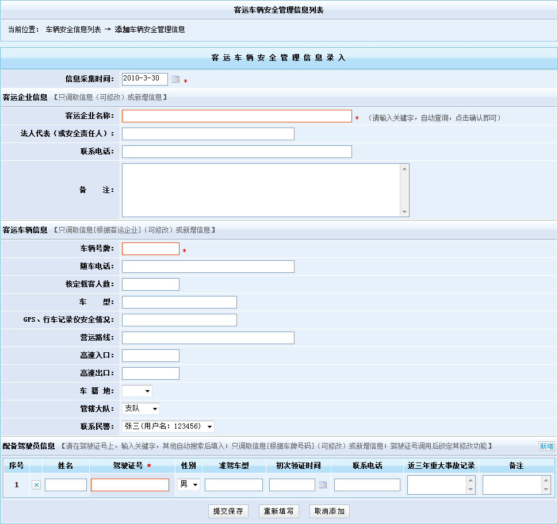Delete driver row 1 with X icon
Viewport: 558px width, 524px height.
(36, 485)
